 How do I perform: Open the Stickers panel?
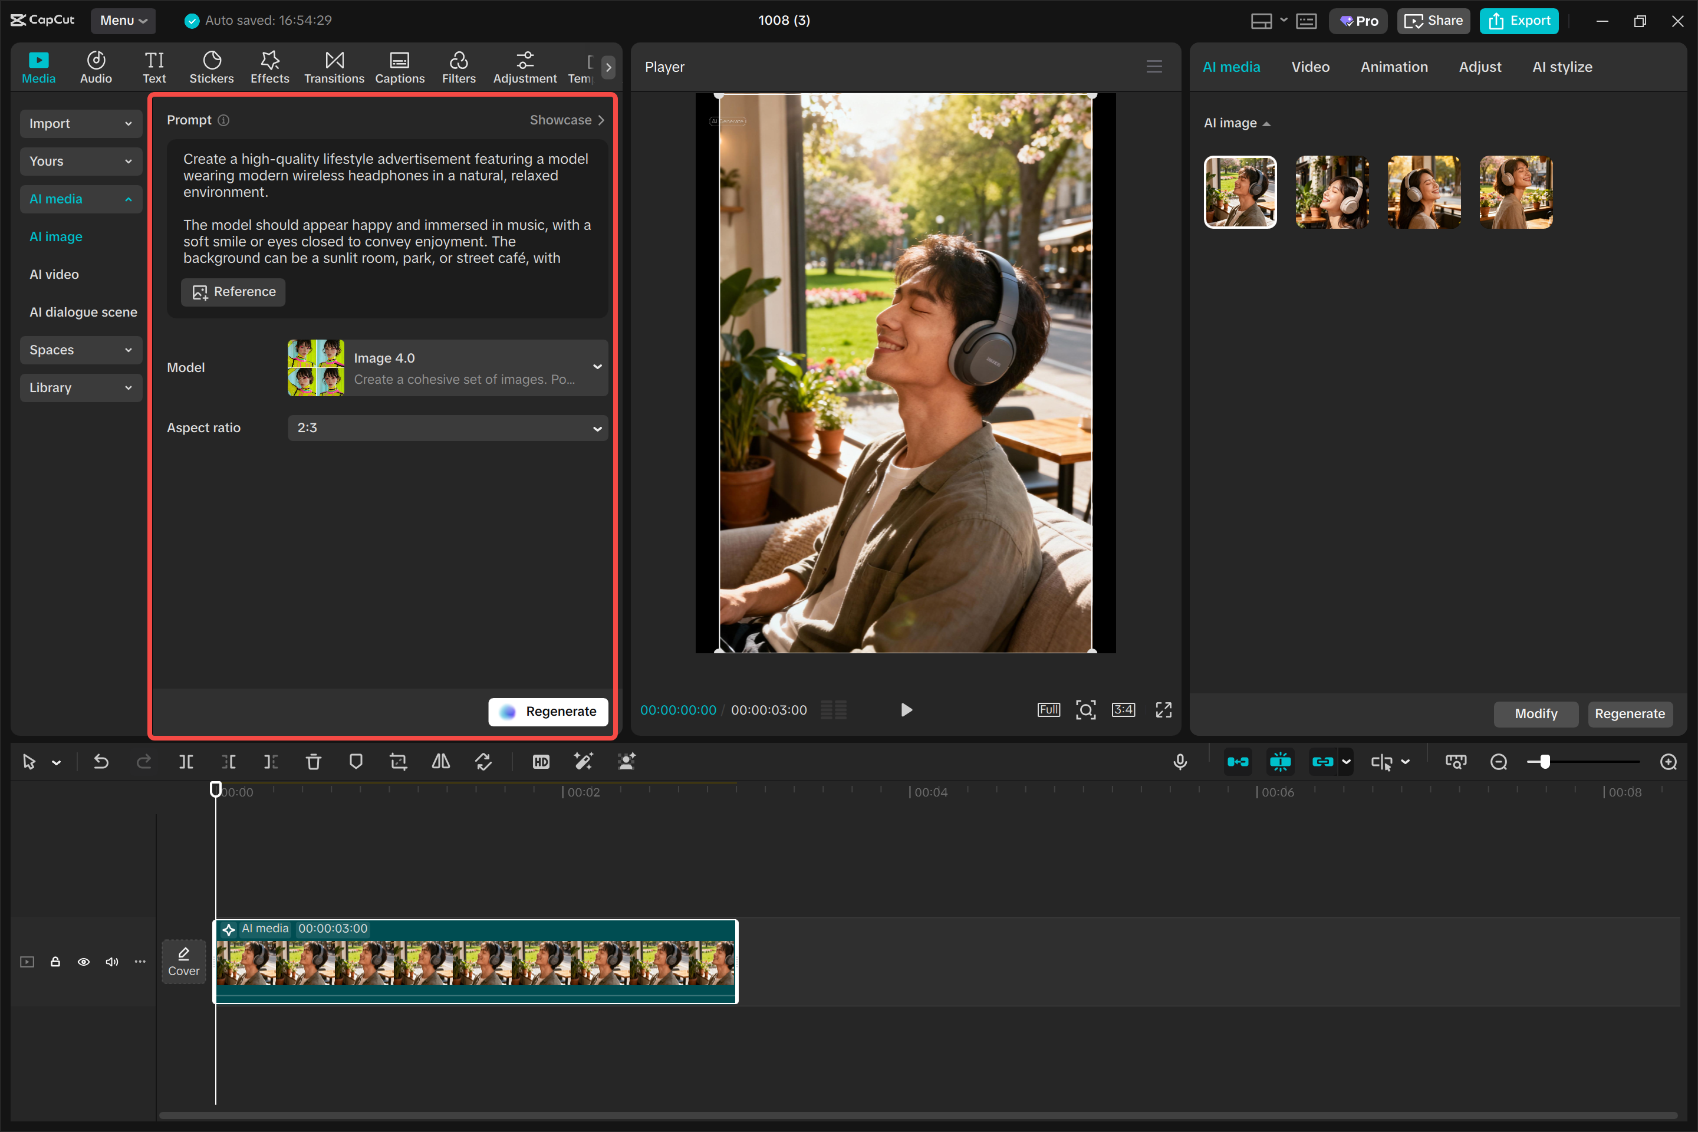point(211,67)
